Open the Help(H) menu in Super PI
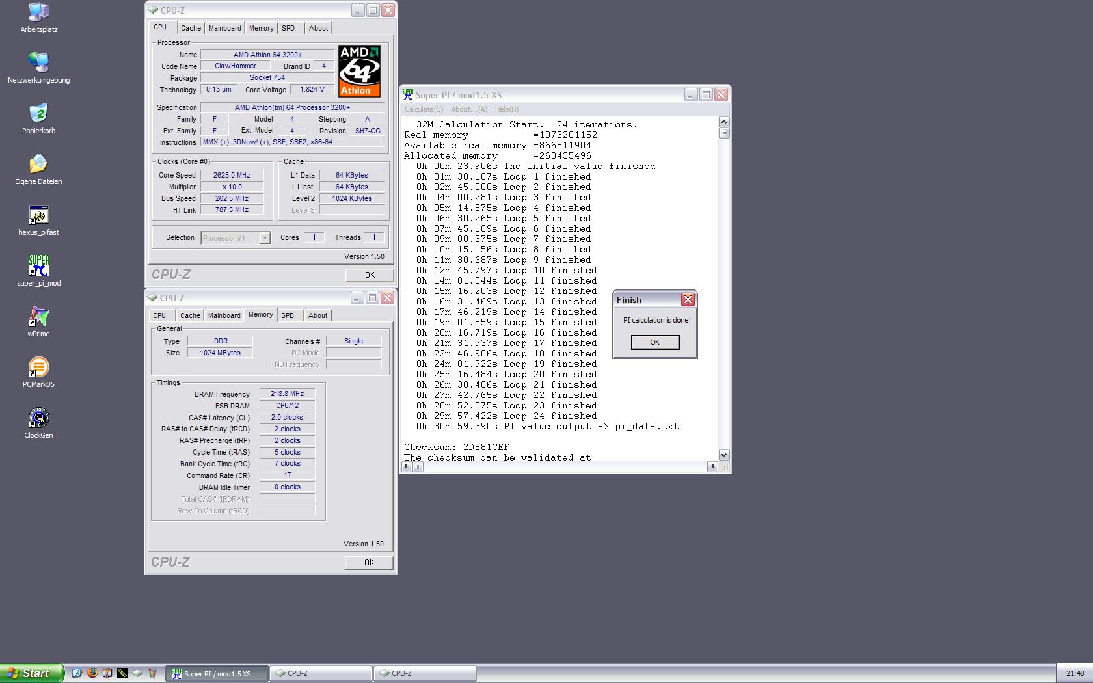This screenshot has height=683, width=1093. click(507, 109)
